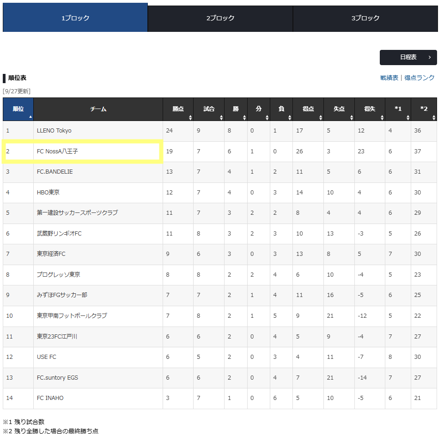Toggle 順位 rank column sort order
This screenshot has width=444, height=436.
pos(18,109)
